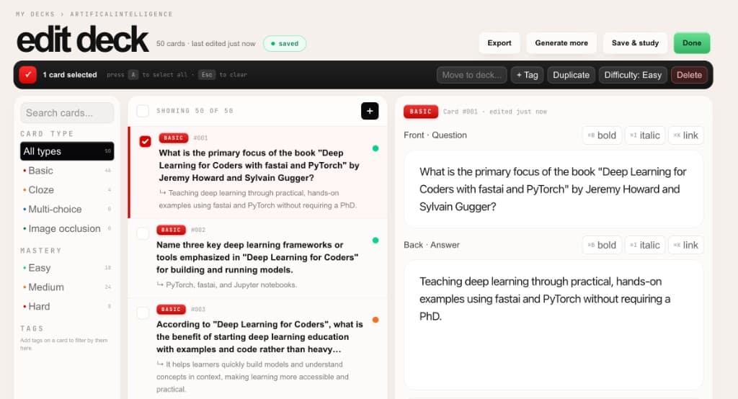Click into the Back Answer text editor

click(553, 325)
